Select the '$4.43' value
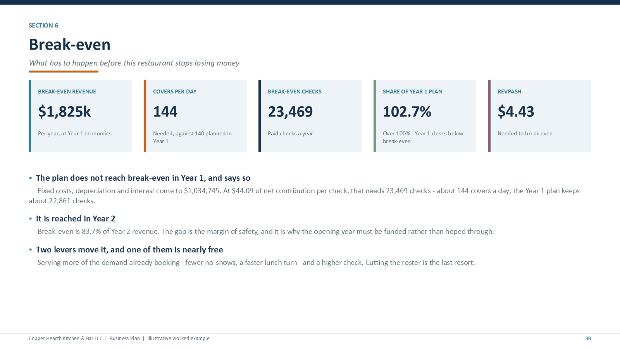The height and width of the screenshot is (349, 620). [x=516, y=112]
